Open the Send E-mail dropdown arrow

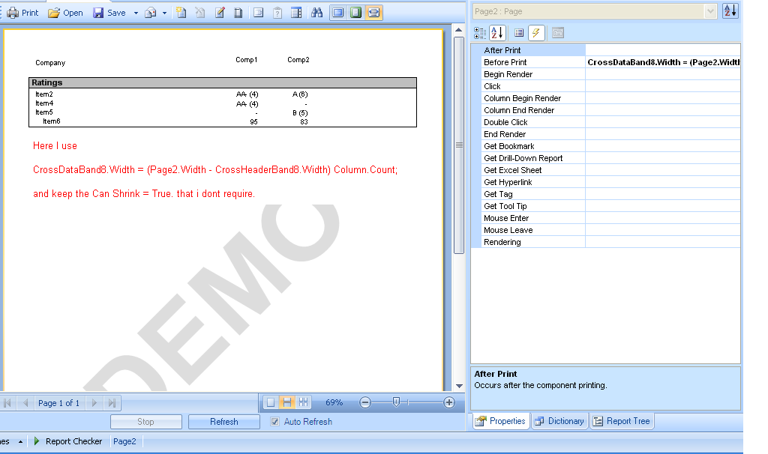(x=164, y=13)
